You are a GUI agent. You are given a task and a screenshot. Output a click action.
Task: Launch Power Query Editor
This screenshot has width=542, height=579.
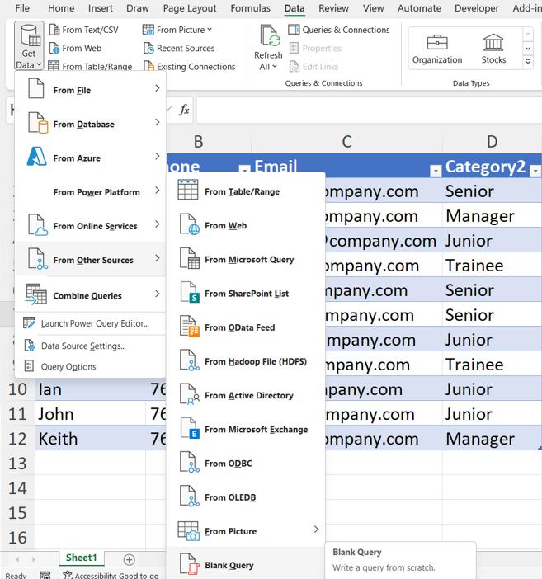tap(90, 323)
